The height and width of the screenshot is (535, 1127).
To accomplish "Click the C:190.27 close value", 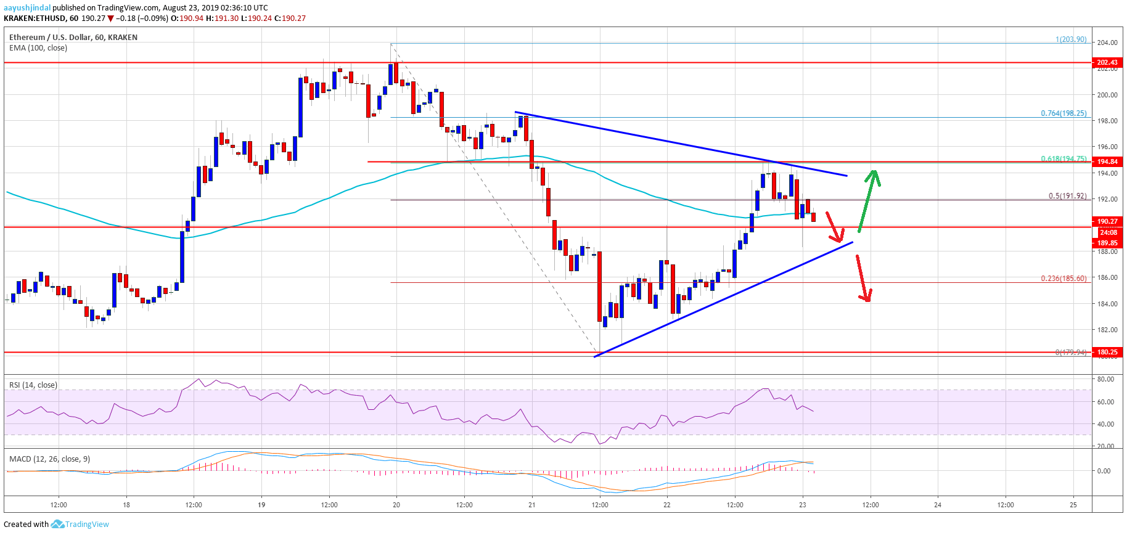I will click(x=290, y=18).
